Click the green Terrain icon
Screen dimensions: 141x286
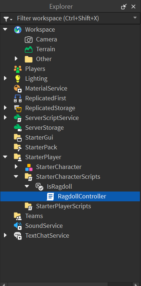[29, 49]
